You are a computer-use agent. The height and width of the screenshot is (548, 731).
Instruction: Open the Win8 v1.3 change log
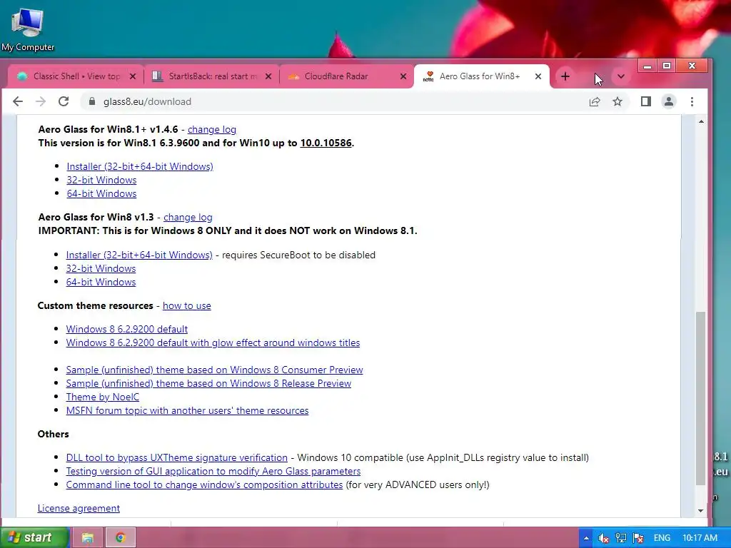click(188, 217)
